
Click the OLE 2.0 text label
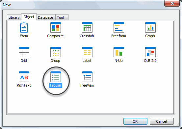click(x=150, y=61)
